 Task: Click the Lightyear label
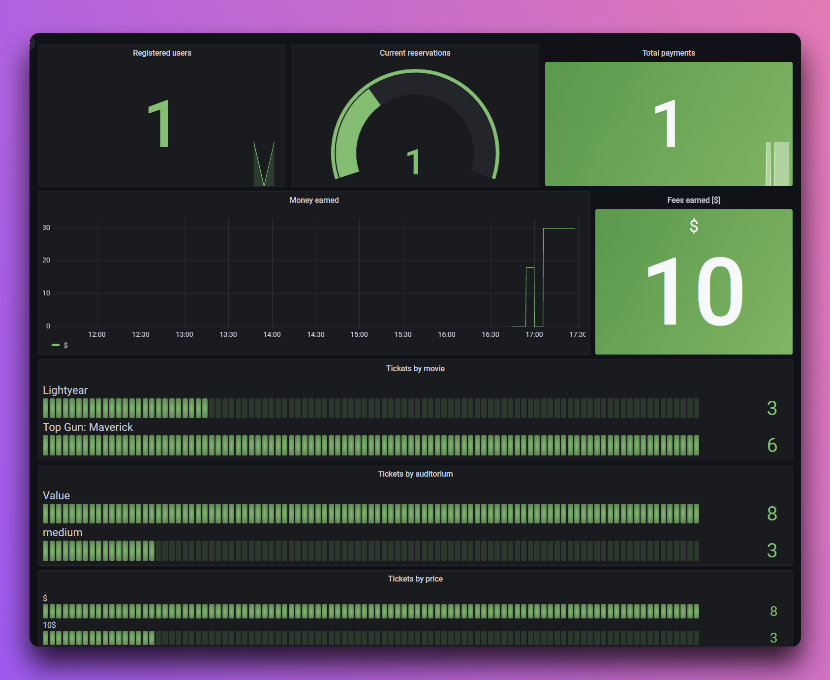[65, 390]
